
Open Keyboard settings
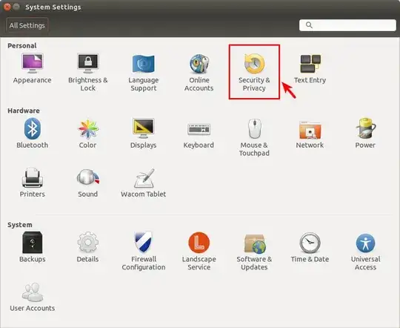199,133
